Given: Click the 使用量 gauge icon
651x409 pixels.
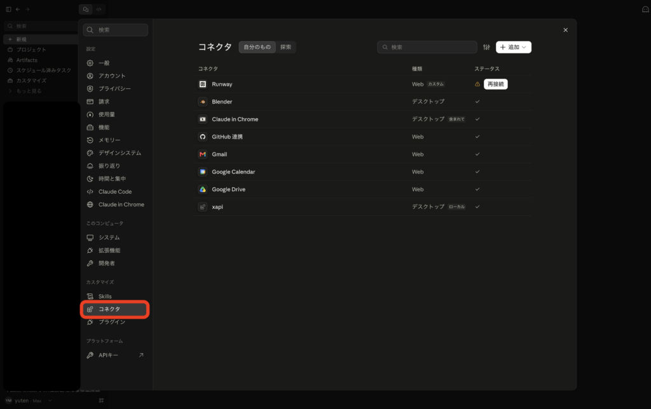Looking at the screenshot, I should 90,114.
